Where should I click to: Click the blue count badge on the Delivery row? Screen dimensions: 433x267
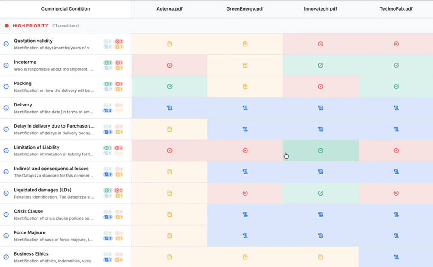click(107, 111)
